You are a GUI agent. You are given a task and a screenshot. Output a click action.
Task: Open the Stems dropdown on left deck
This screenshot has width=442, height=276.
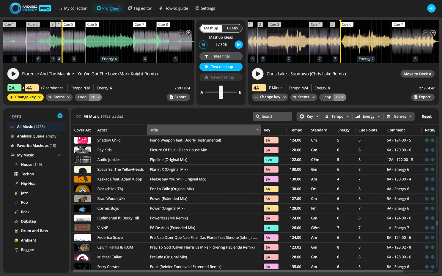59,97
